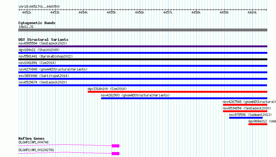Screen dimensions: 276x157
Task: Open variant nsv6585584 (Sedlazeck2020) label
Action: coord(43,43)
